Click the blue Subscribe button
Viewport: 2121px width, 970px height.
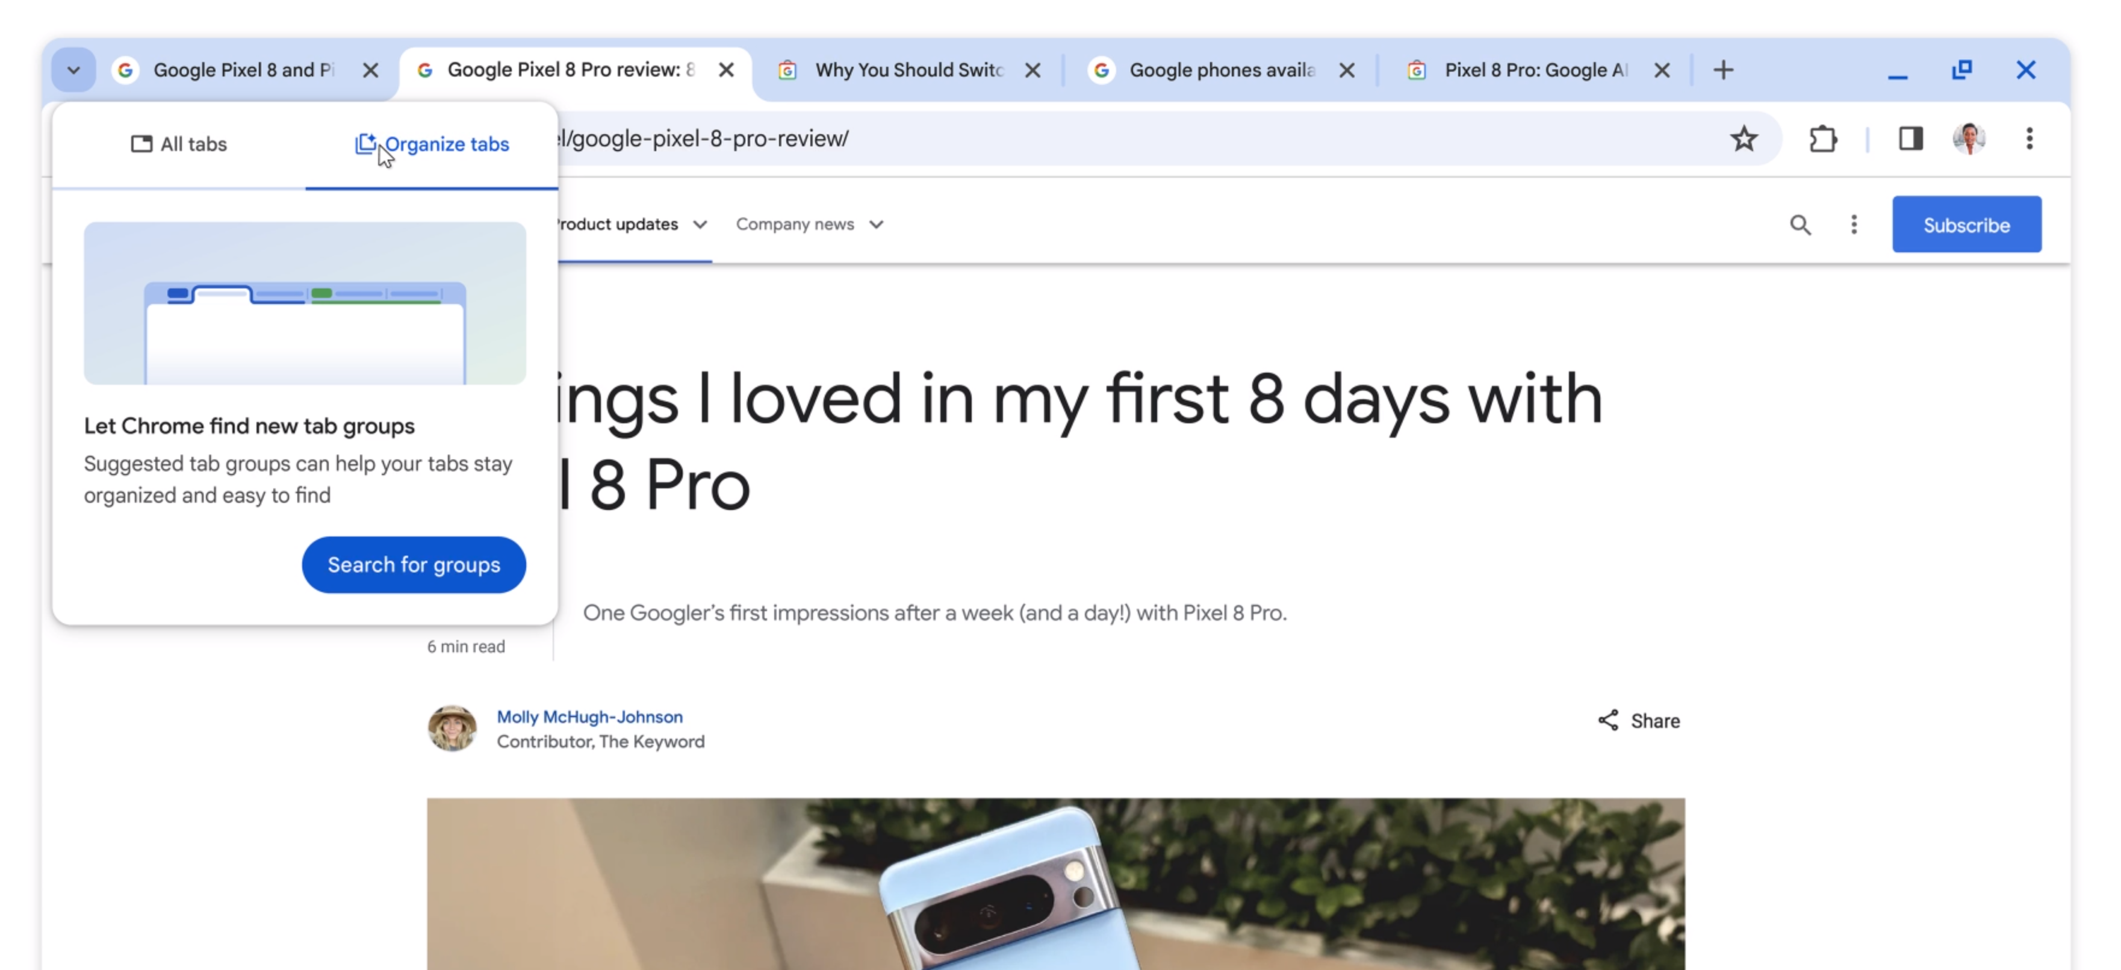(x=1966, y=225)
